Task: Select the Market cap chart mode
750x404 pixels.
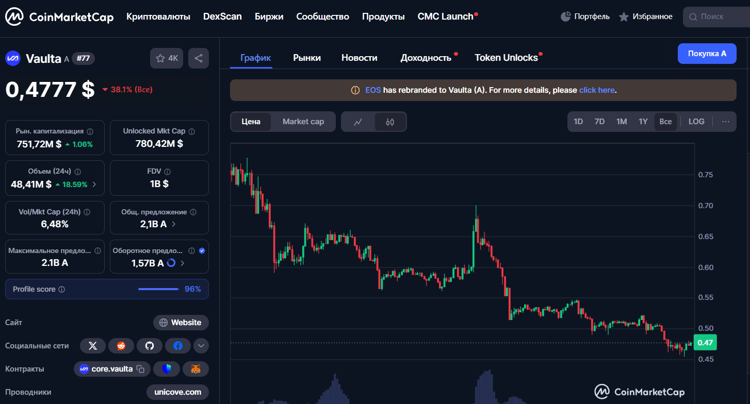Action: pos(303,122)
